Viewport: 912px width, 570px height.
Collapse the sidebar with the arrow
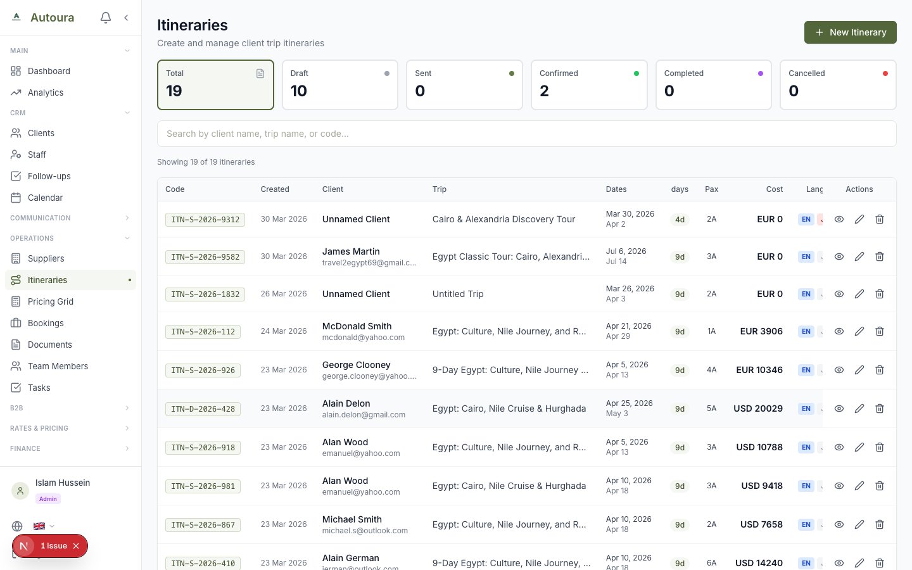126,18
